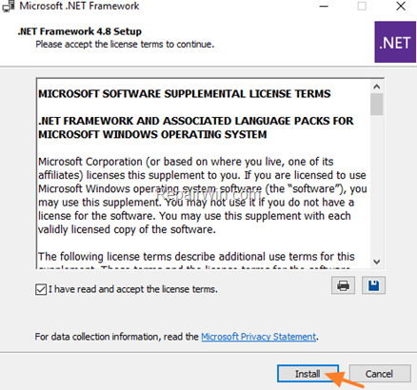Cancel the .NET Framework setup
Viewport: 417px width, 390px height.
click(x=380, y=374)
